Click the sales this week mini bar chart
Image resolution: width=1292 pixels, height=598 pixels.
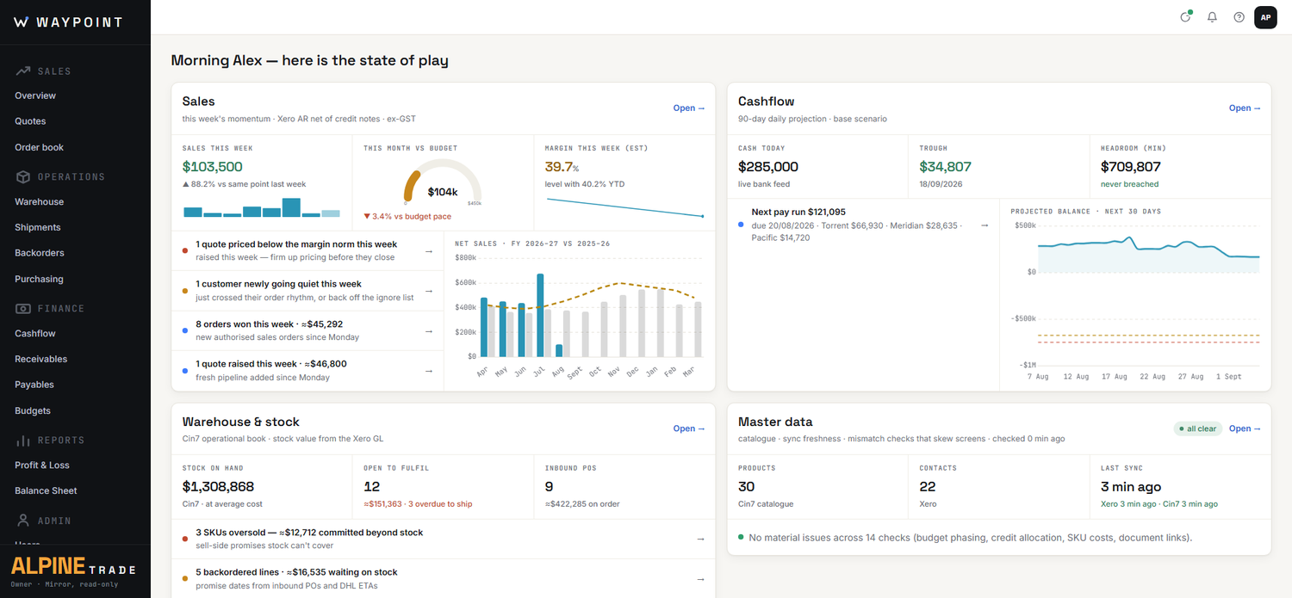[262, 207]
